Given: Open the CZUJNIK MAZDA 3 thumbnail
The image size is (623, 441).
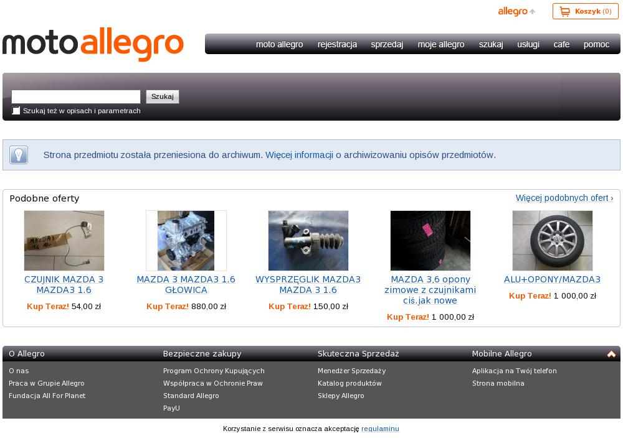Looking at the screenshot, I should tap(64, 241).
